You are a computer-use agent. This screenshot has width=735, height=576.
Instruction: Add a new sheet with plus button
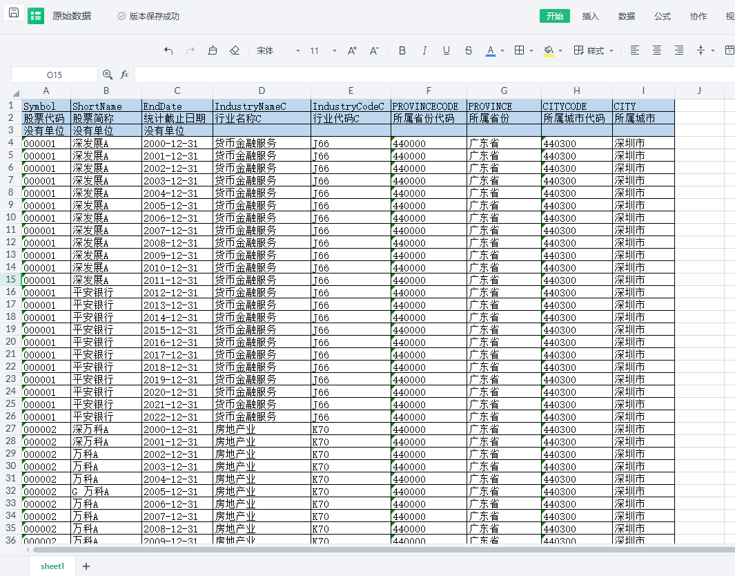86,566
